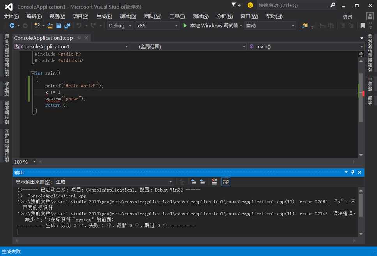This screenshot has width=377, height=256.
Task: Click the Open File folder icon
Action: (x=50, y=26)
